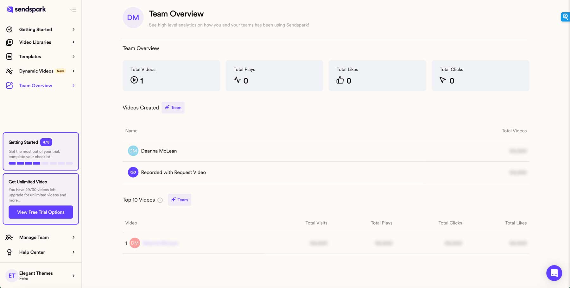This screenshot has height=288, width=570.
Task: Click the Dynamic Videos sidebar icon
Action: coord(9,71)
